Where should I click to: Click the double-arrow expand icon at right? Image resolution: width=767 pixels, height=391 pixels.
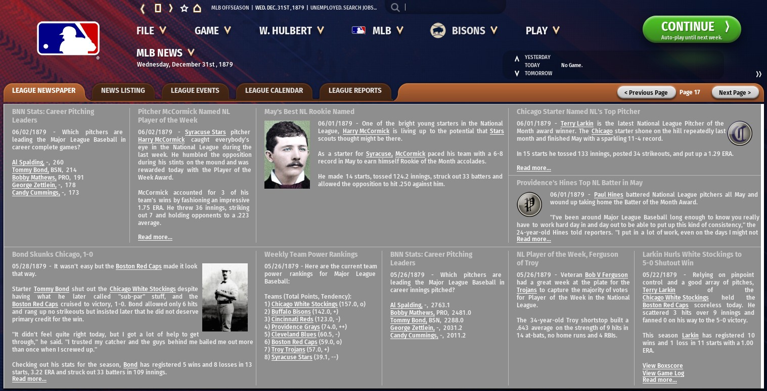(758, 74)
